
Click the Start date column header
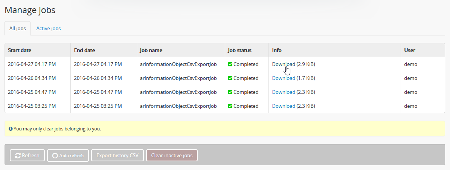click(x=20, y=50)
